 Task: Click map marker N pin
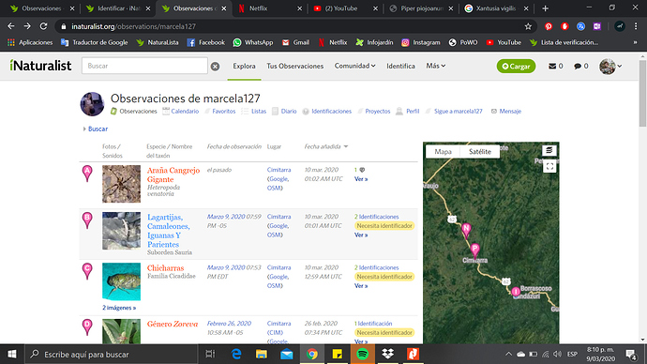(466, 230)
